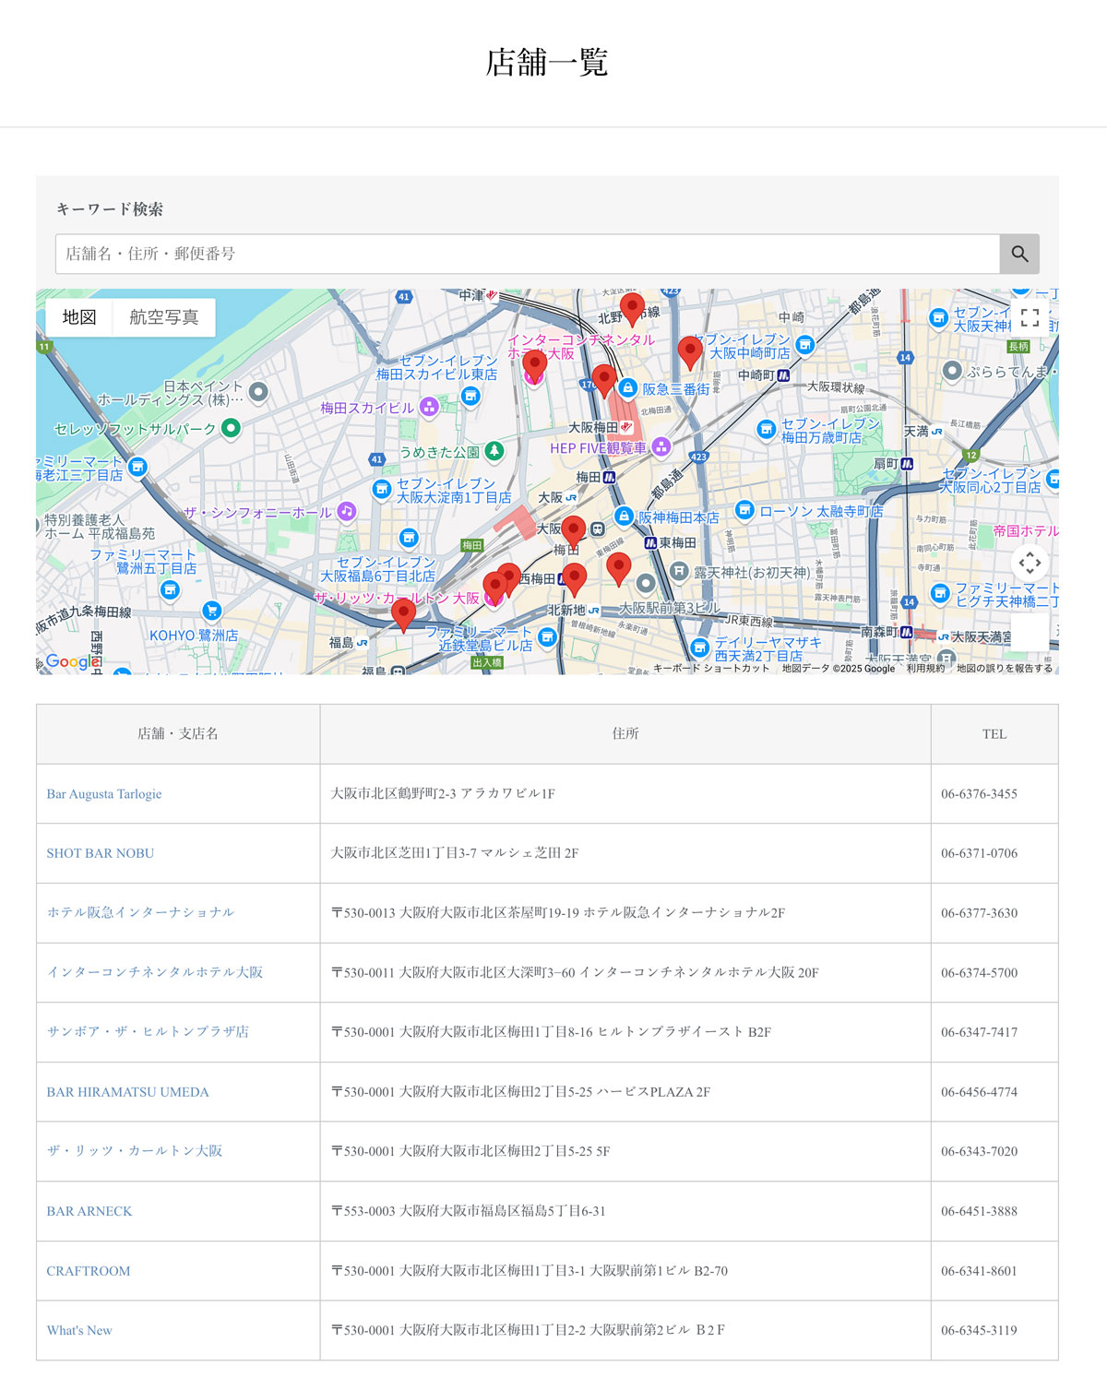Click 地図の誤りを報告する link
This screenshot has height=1390, width=1107.
coord(1004,669)
